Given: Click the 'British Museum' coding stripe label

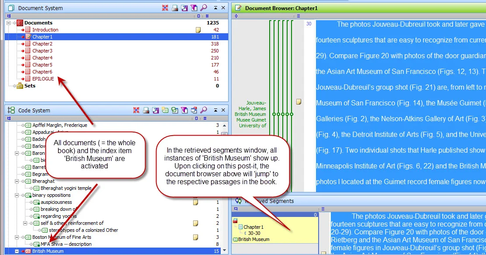Looking at the screenshot, I should (250, 114).
